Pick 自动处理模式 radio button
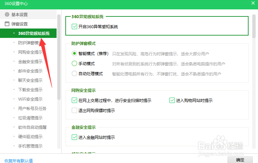 (x=74, y=73)
